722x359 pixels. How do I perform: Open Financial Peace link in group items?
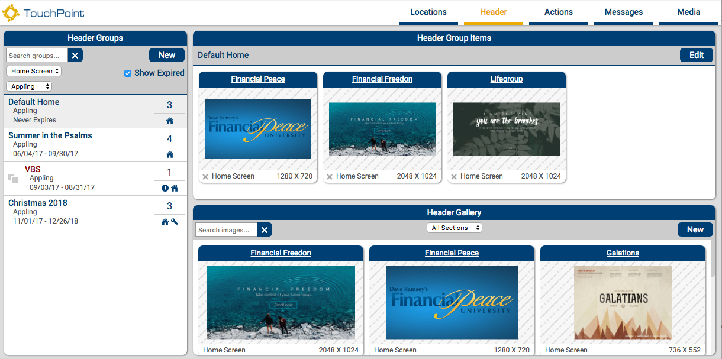pyautogui.click(x=258, y=79)
